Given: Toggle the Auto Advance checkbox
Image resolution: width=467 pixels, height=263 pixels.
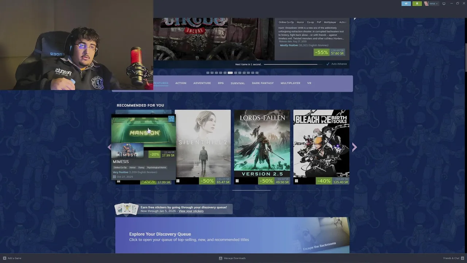Looking at the screenshot, I should [x=328, y=64].
